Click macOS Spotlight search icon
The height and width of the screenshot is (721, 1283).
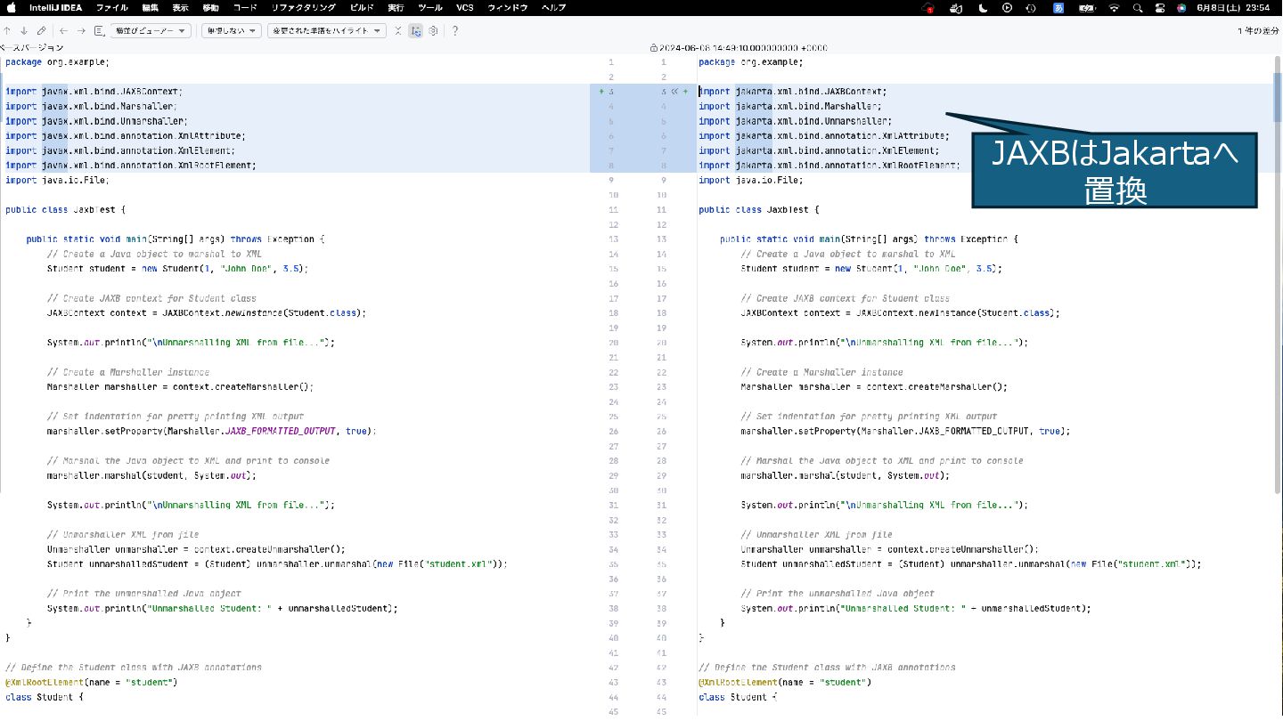(x=1138, y=7)
